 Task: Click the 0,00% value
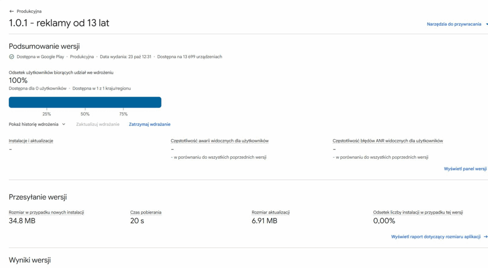384,221
